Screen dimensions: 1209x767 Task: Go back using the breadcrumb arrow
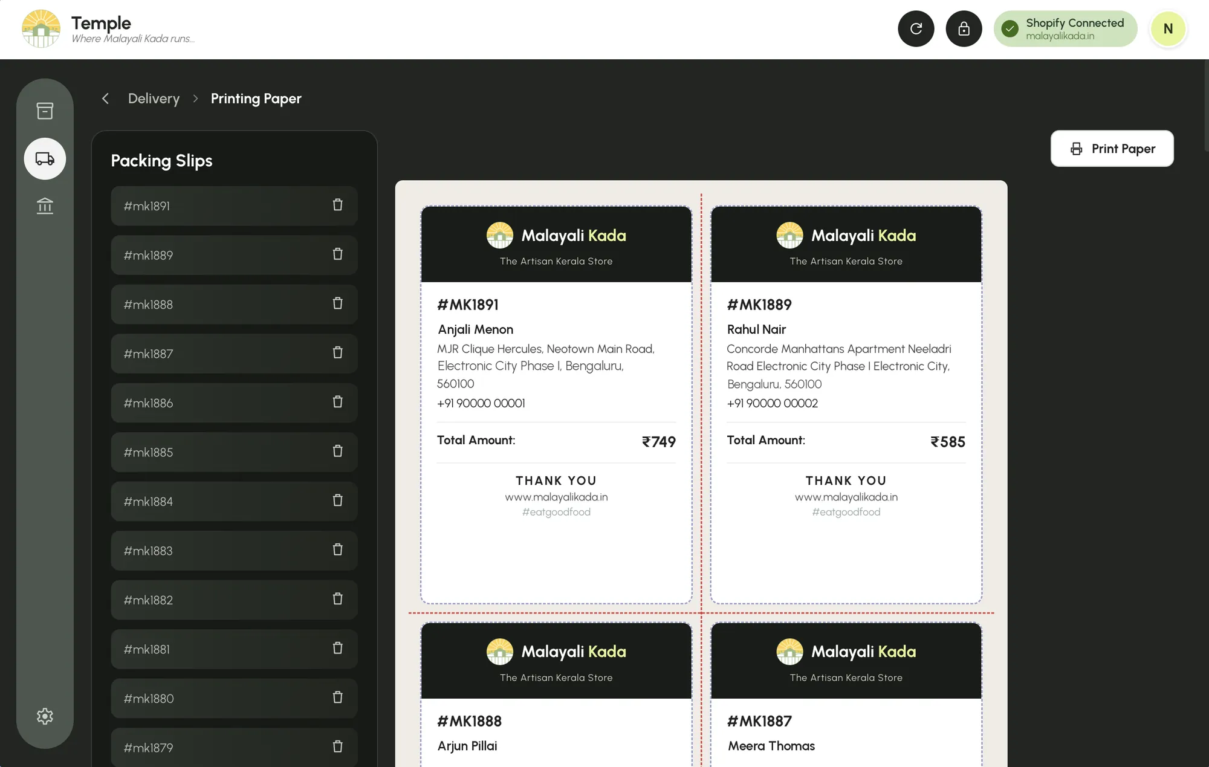point(106,99)
